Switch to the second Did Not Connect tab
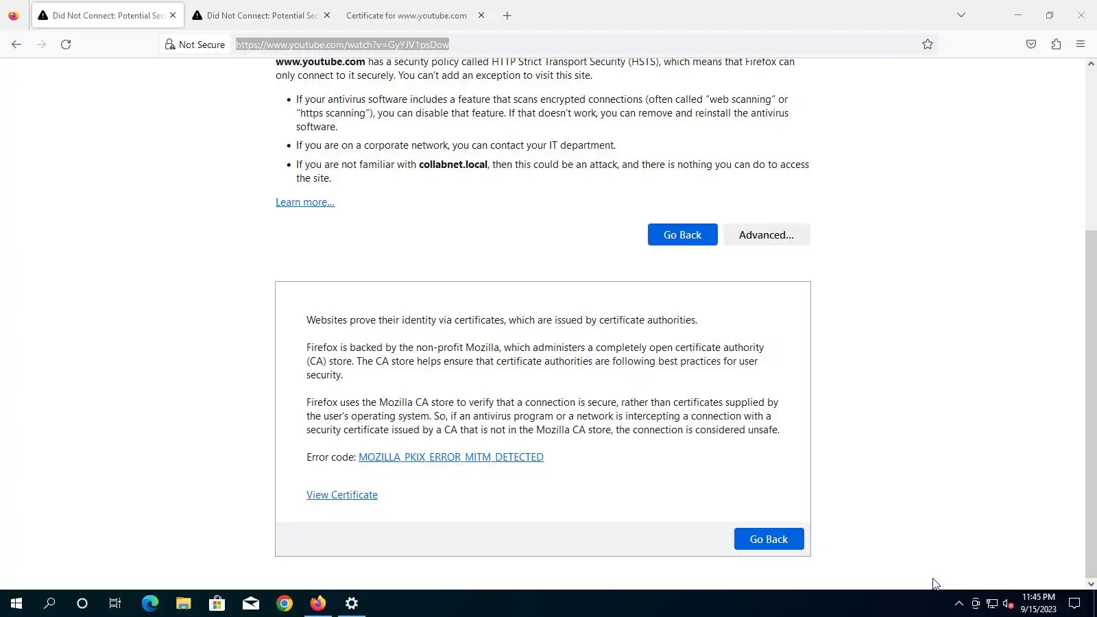This screenshot has width=1097, height=617. point(261,15)
